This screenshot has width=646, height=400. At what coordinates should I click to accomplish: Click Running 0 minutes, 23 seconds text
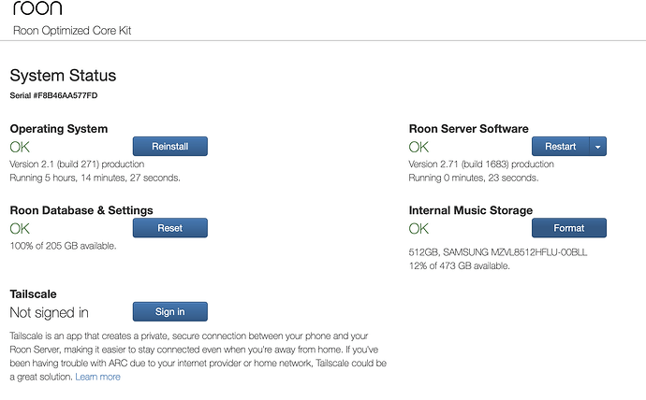pos(474,178)
